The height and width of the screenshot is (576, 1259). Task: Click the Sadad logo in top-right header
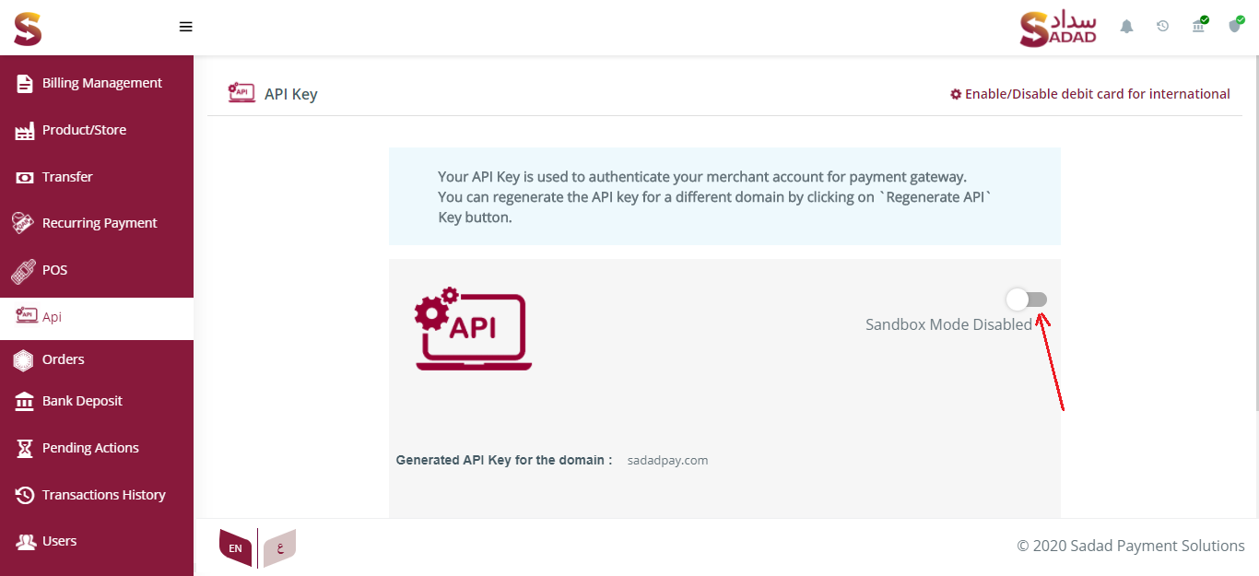pyautogui.click(x=1058, y=28)
